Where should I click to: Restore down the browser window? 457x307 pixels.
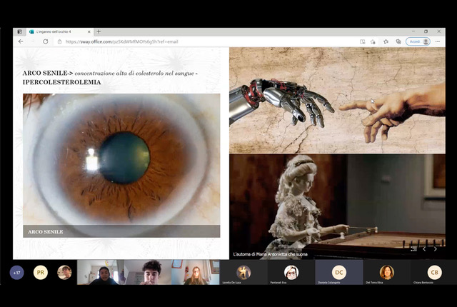point(426,31)
